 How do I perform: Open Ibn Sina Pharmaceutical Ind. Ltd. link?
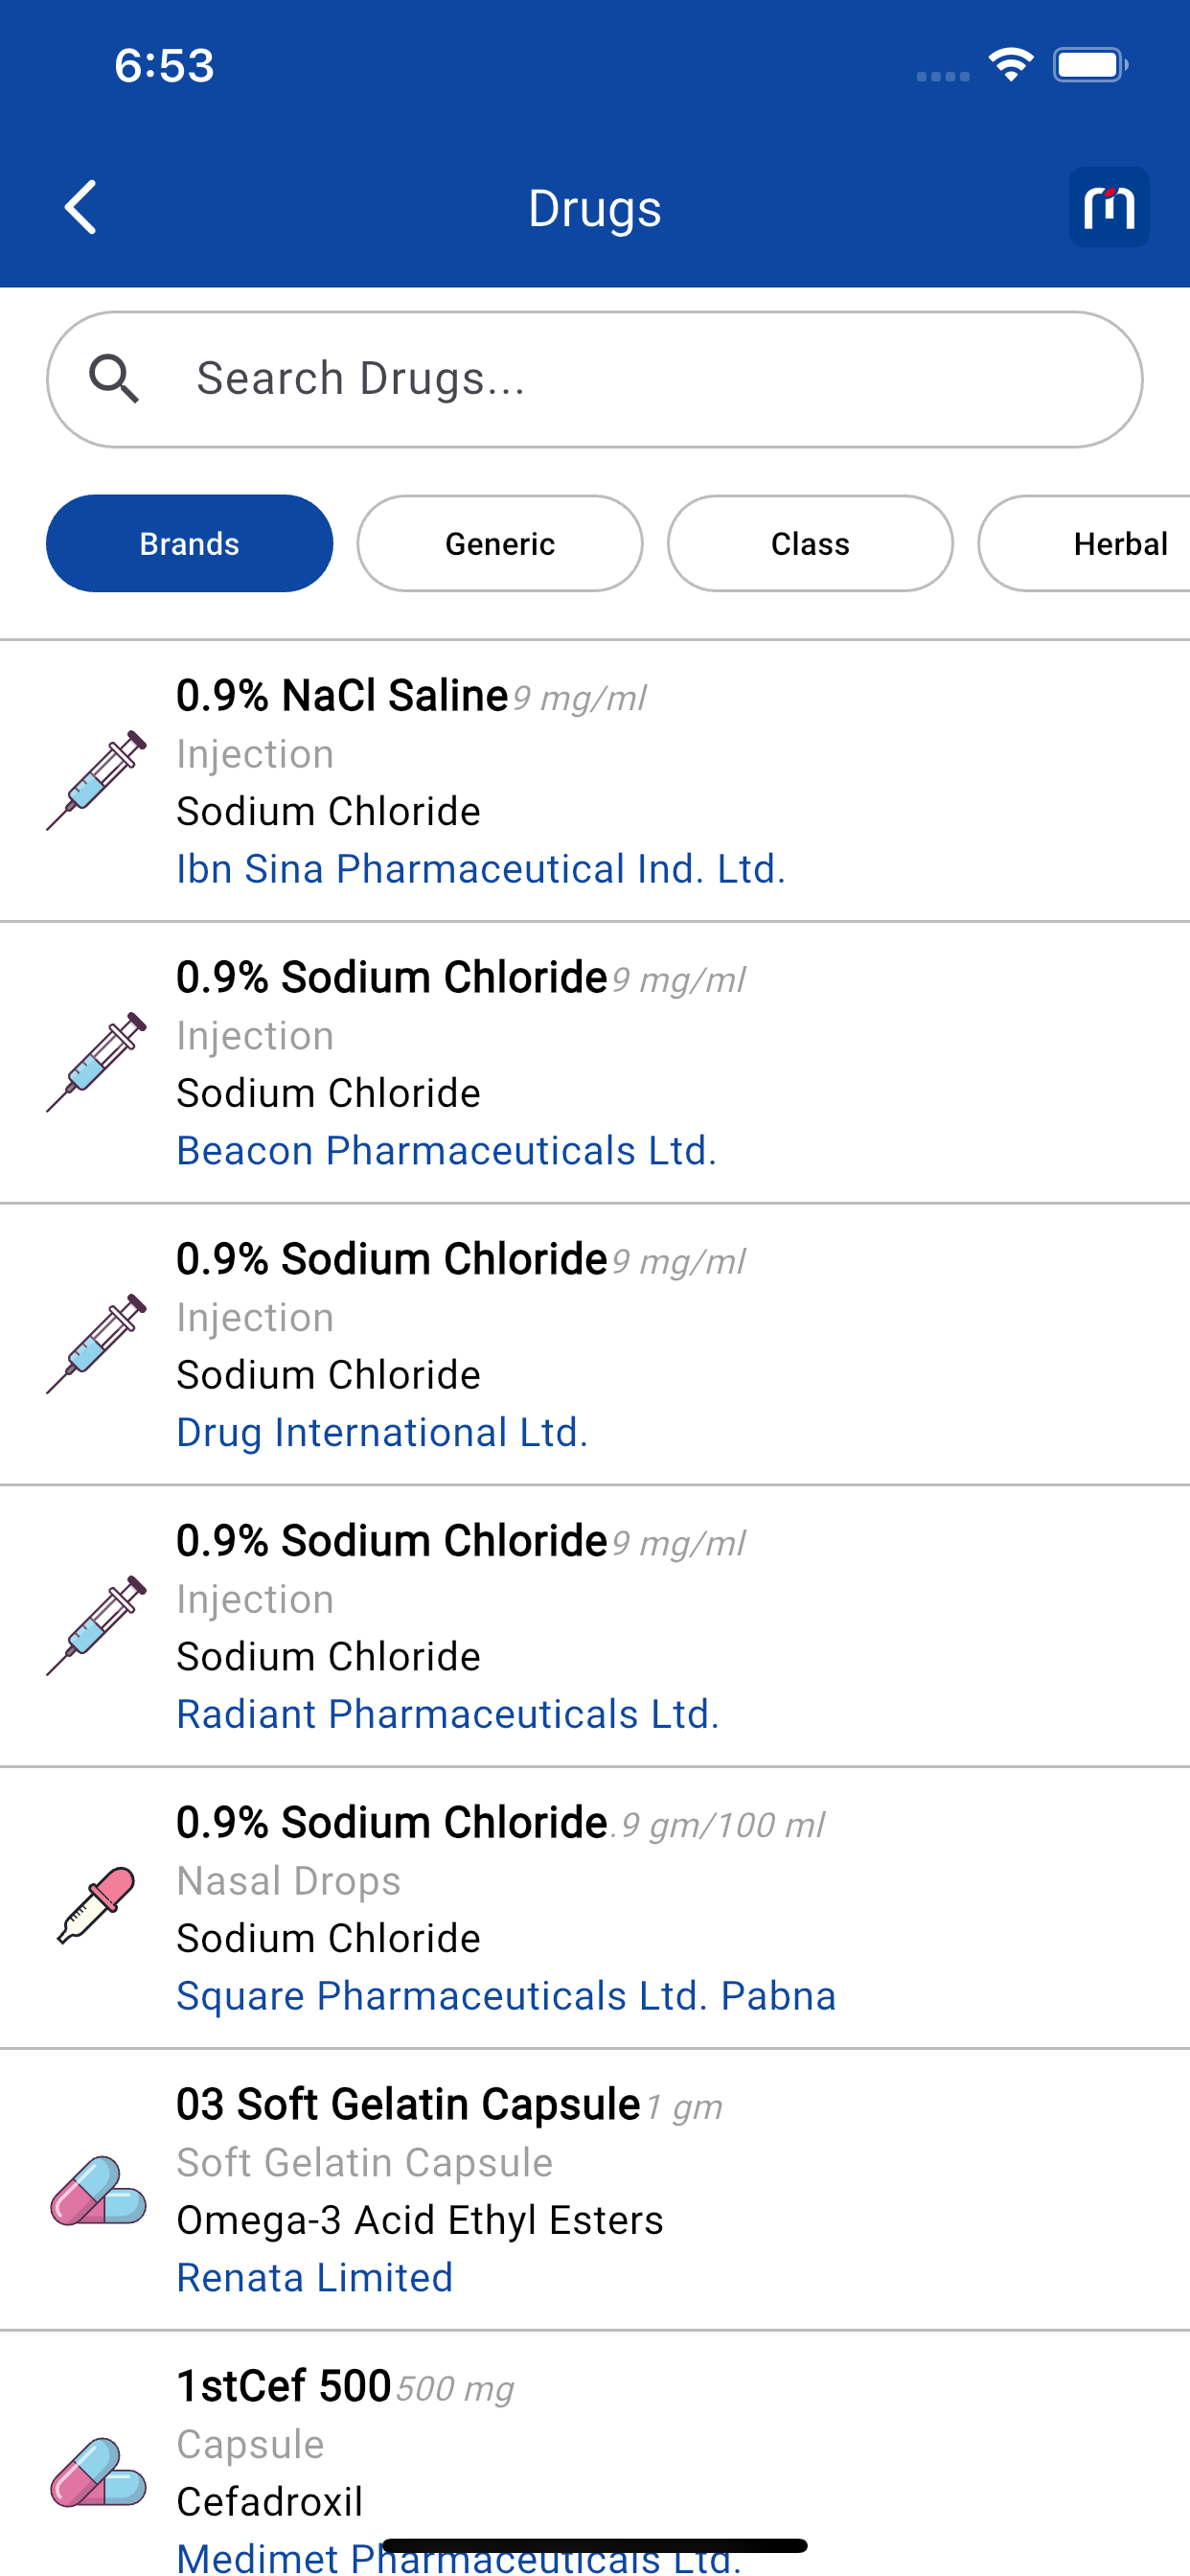click(481, 869)
